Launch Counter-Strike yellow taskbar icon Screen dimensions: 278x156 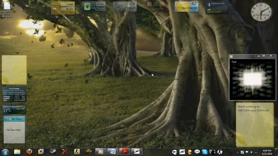pyautogui.click(x=77, y=152)
